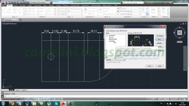Click the Save icon in quick access toolbar

tap(14, 3)
